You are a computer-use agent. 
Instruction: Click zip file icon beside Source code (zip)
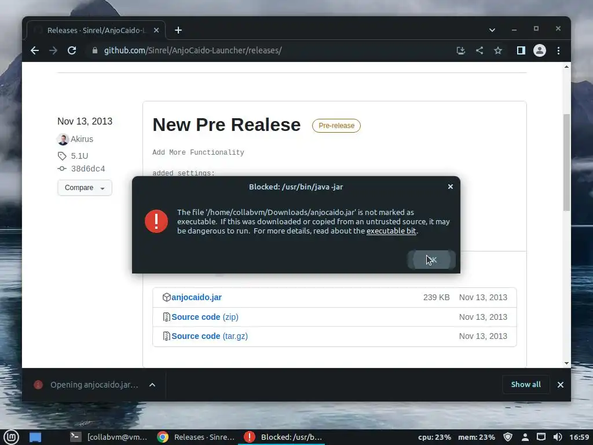pyautogui.click(x=166, y=317)
